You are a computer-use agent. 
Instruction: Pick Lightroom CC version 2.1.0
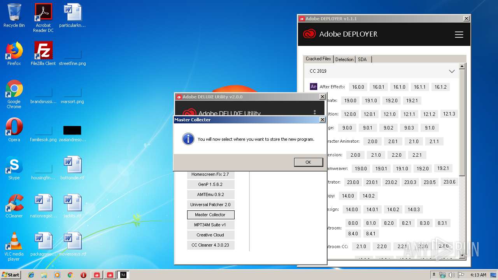[x=361, y=246]
